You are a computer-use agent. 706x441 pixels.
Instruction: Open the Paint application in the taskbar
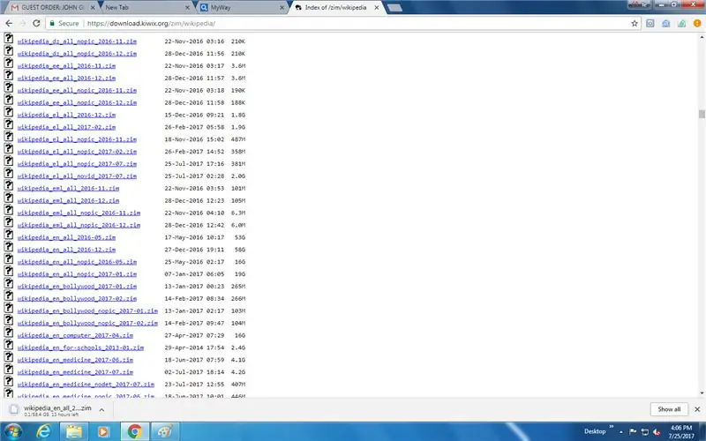click(165, 431)
